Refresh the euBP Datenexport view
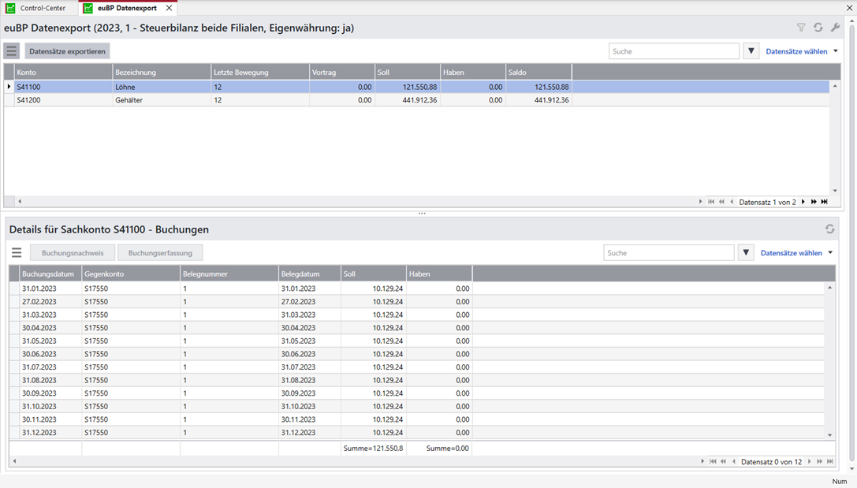The image size is (857, 488). pyautogui.click(x=818, y=28)
